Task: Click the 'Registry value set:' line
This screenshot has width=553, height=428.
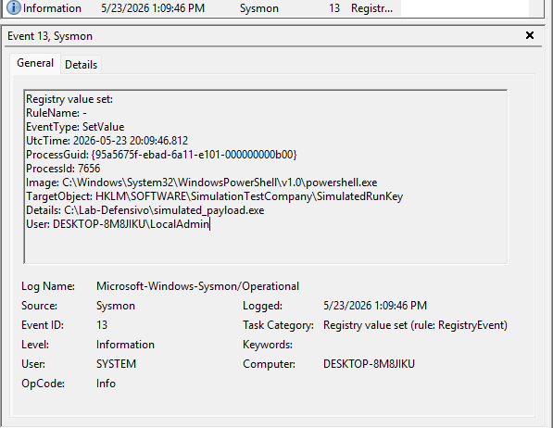Action: (x=69, y=99)
